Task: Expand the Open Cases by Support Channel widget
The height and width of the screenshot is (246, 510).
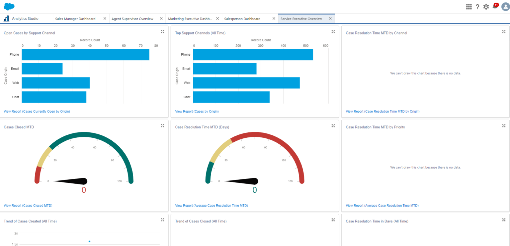Action: click(x=162, y=31)
